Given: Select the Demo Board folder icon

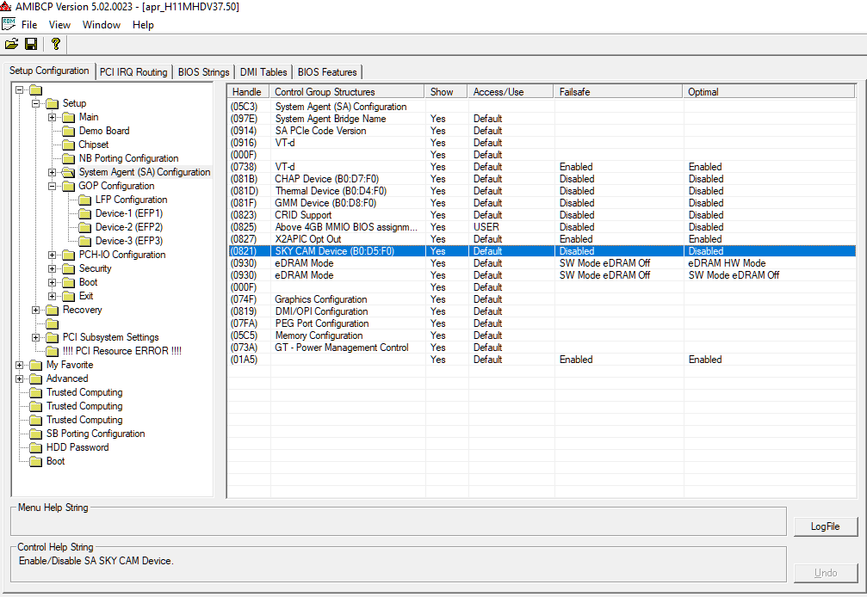Looking at the screenshot, I should (x=69, y=131).
